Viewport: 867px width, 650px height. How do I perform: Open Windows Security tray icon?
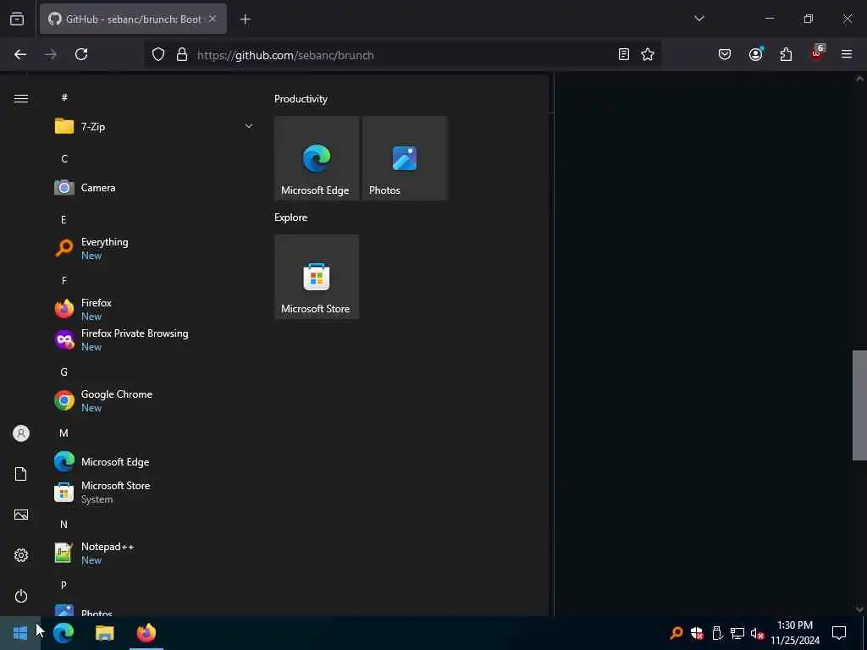(x=697, y=633)
